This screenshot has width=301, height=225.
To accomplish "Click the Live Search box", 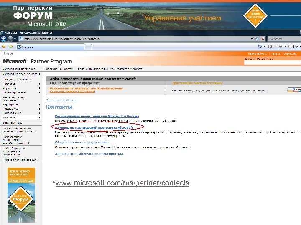I will click(284, 39).
